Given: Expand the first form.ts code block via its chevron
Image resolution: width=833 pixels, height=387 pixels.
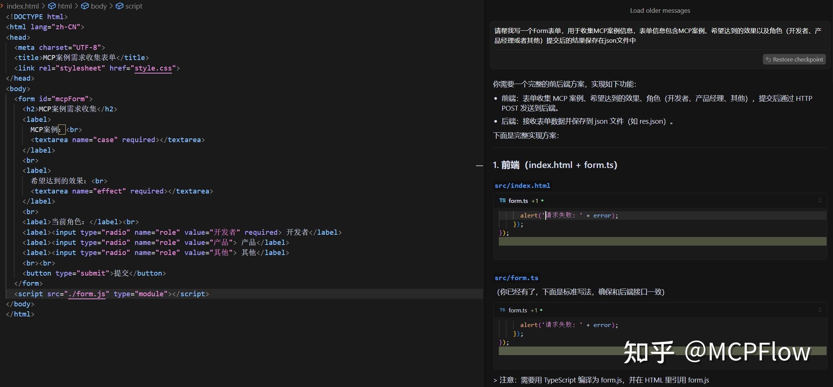Looking at the screenshot, I should coord(820,201).
